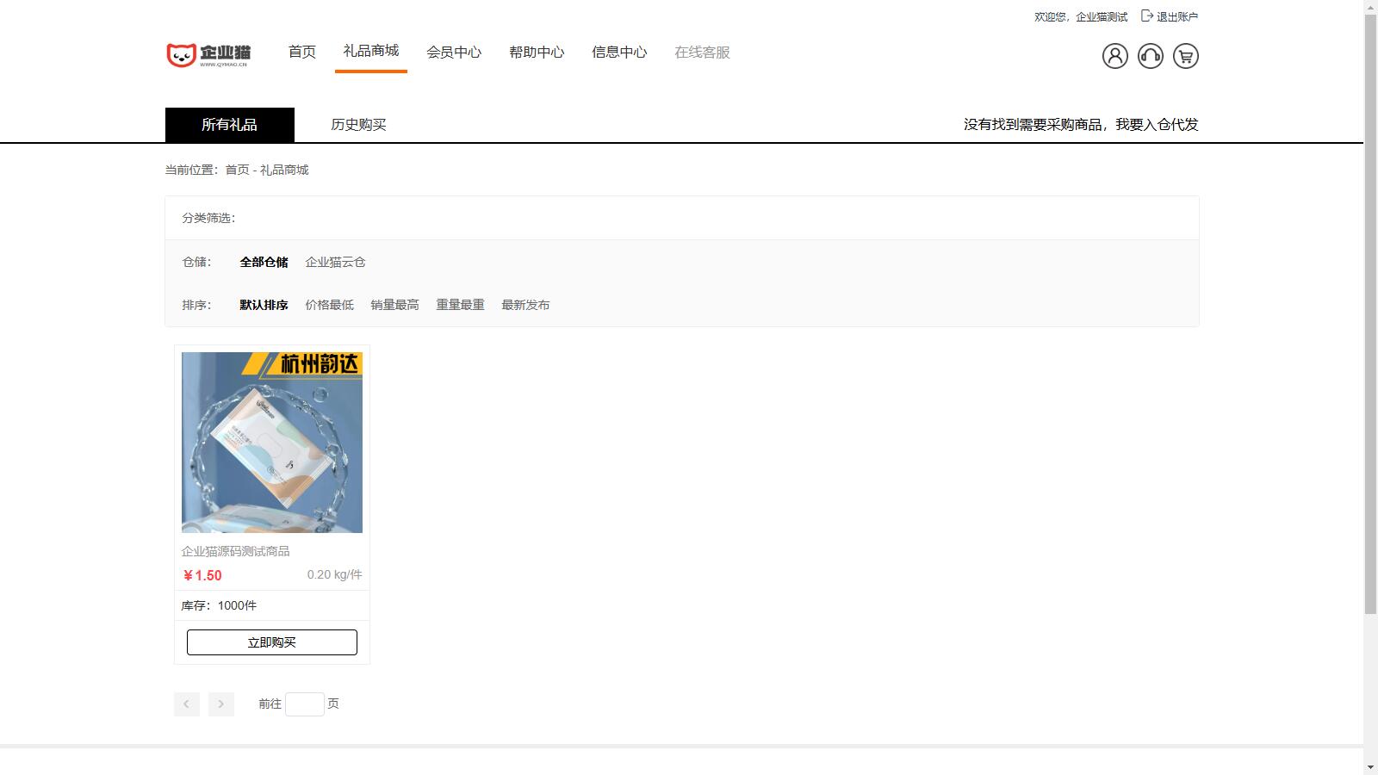Image resolution: width=1378 pixels, height=775 pixels.
Task: Sort by 重量最重
Action: pyautogui.click(x=460, y=305)
